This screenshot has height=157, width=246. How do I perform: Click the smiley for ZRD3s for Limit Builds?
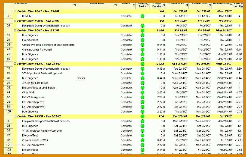(142, 83)
